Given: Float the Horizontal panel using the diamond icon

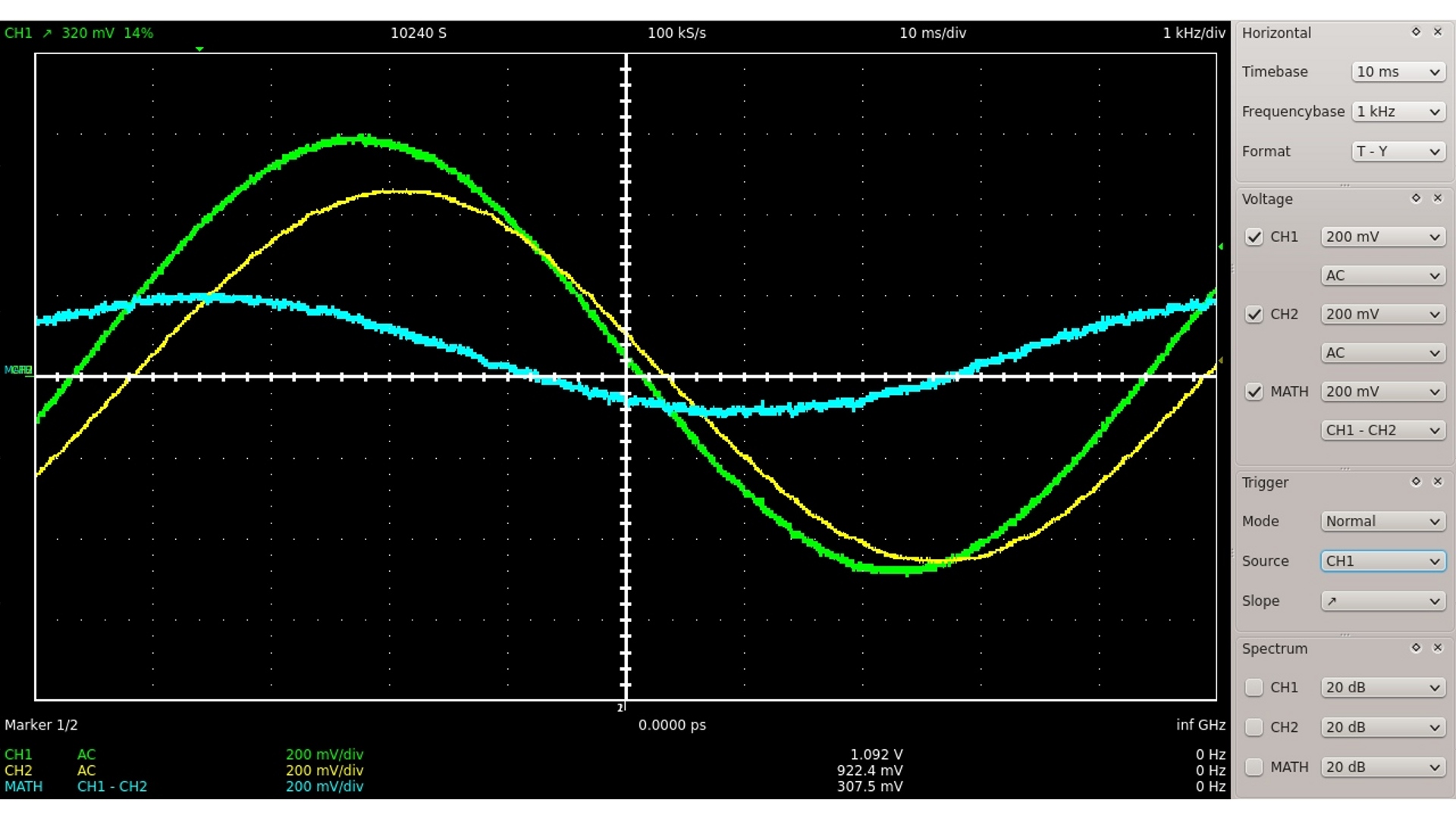Looking at the screenshot, I should [x=1415, y=32].
